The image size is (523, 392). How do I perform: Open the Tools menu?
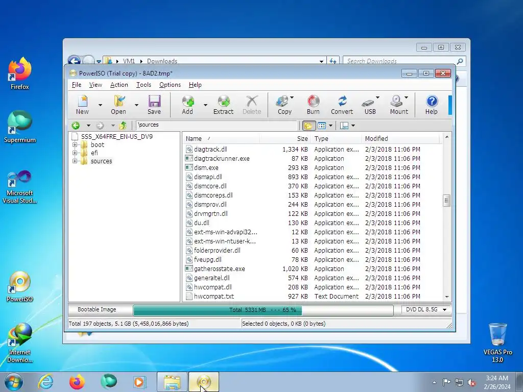(x=144, y=85)
